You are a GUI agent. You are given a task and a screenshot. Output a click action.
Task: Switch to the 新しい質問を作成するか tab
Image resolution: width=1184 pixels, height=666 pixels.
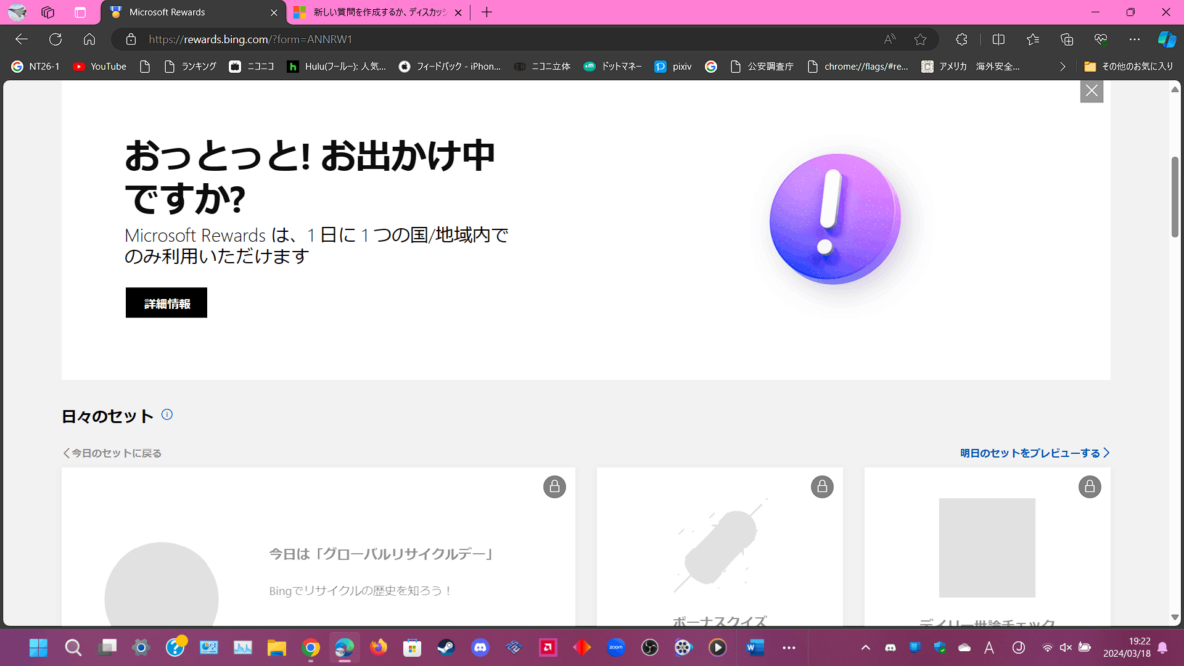click(x=377, y=12)
